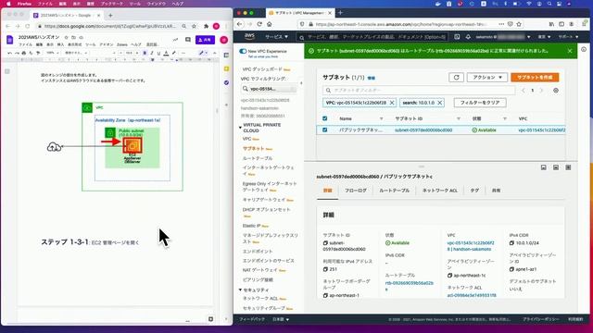Screen dimensions: 593x333
Task: Open ルートテーブル in VPC sidebar
Action: coord(258,158)
